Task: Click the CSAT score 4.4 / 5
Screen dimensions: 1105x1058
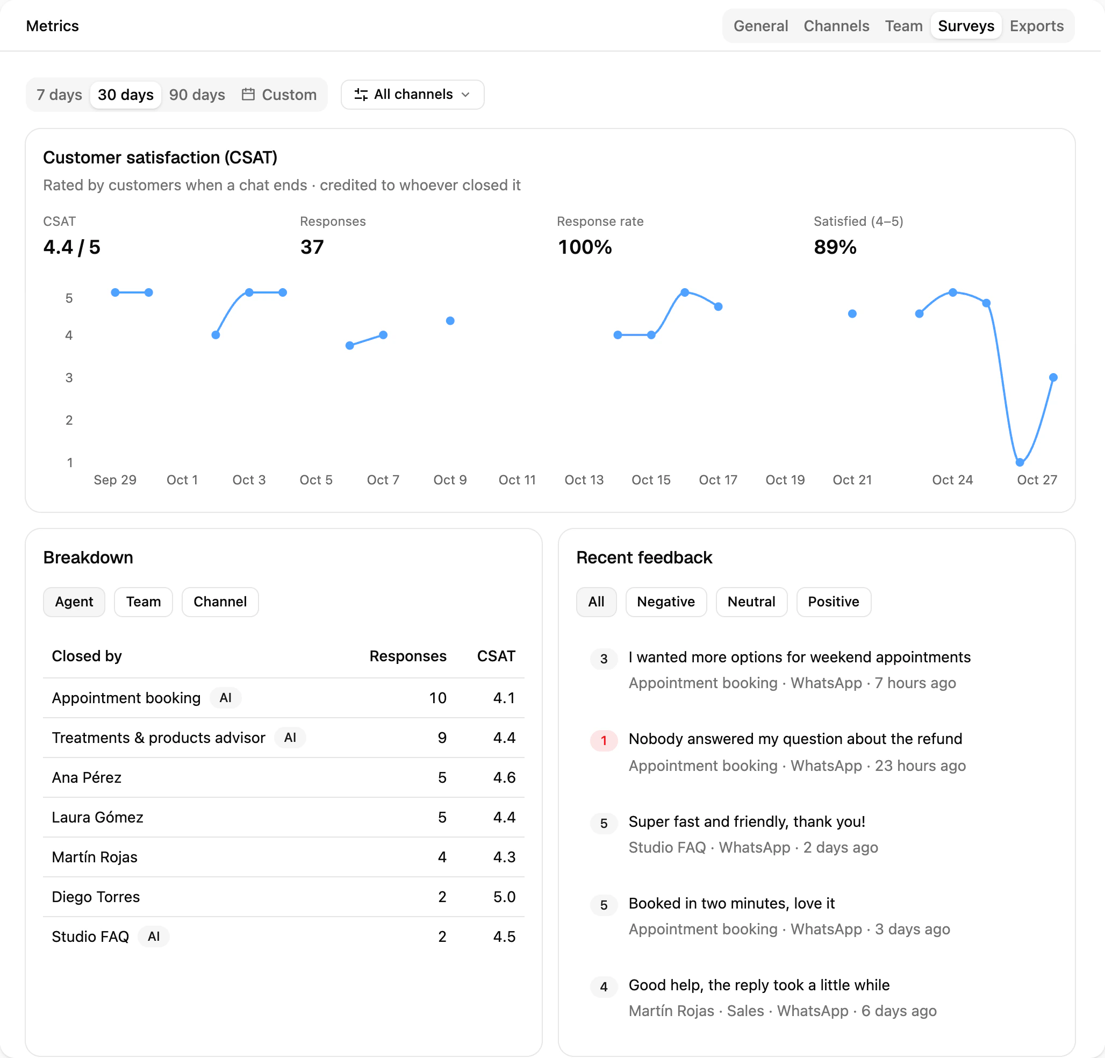Action: pyautogui.click(x=71, y=247)
